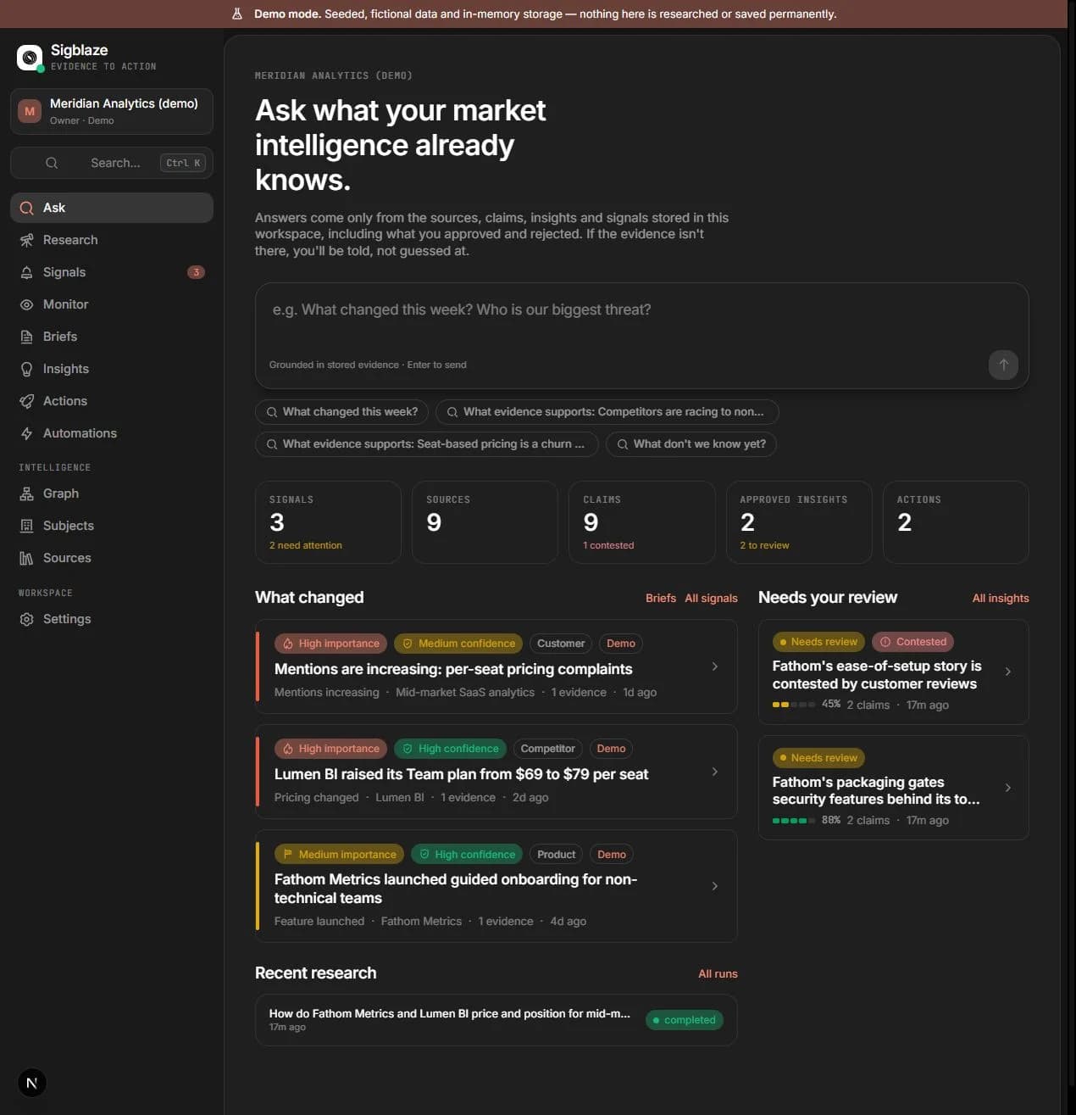1076x1115 pixels.
Task: Click the 45% confidence bar
Action: [x=794, y=705]
